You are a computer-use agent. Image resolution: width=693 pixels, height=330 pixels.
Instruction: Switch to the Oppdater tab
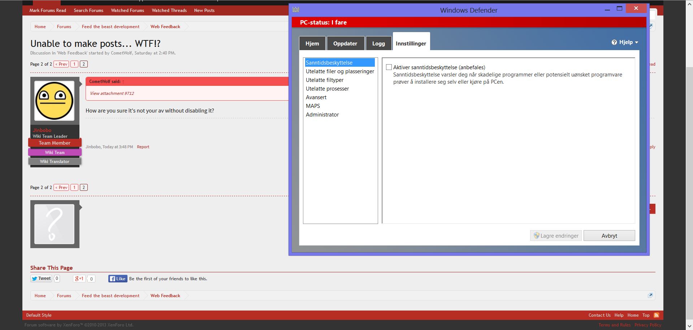pyautogui.click(x=345, y=44)
